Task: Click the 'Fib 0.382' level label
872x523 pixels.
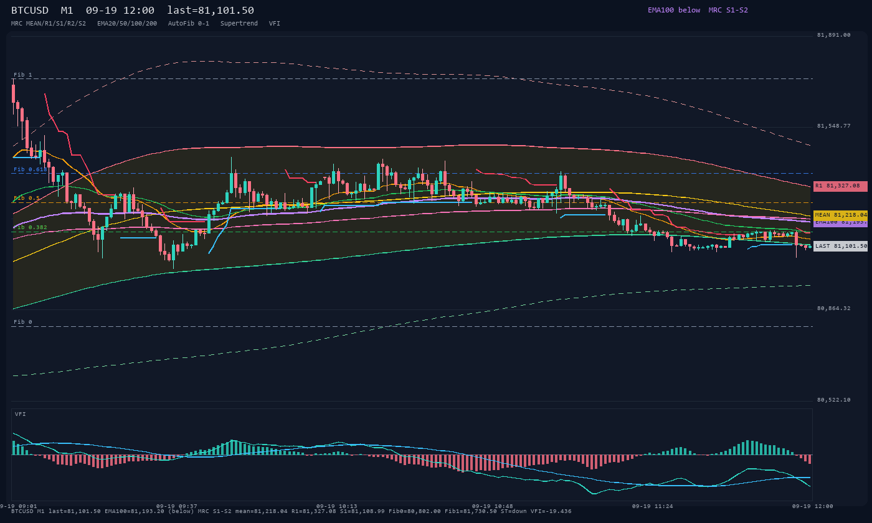Action: point(31,227)
